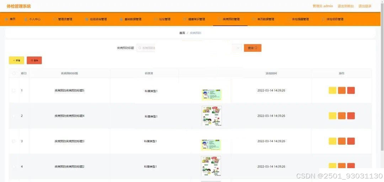Open the dropdown beside the 查询 button
Viewport: 384px width, 182px height.
click(236, 48)
